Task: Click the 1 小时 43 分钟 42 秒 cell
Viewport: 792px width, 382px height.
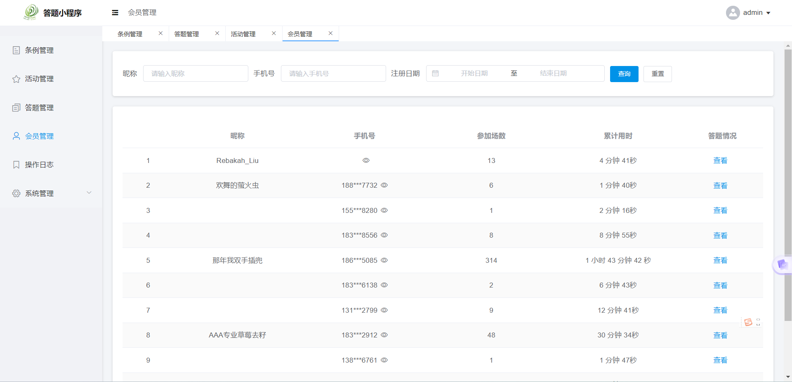Action: tap(618, 260)
